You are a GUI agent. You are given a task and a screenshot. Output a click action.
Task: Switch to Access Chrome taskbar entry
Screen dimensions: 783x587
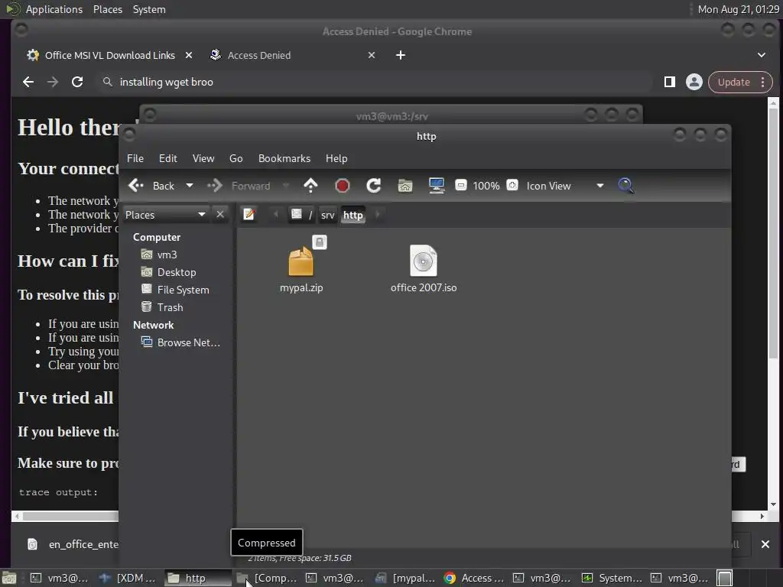[474, 578]
